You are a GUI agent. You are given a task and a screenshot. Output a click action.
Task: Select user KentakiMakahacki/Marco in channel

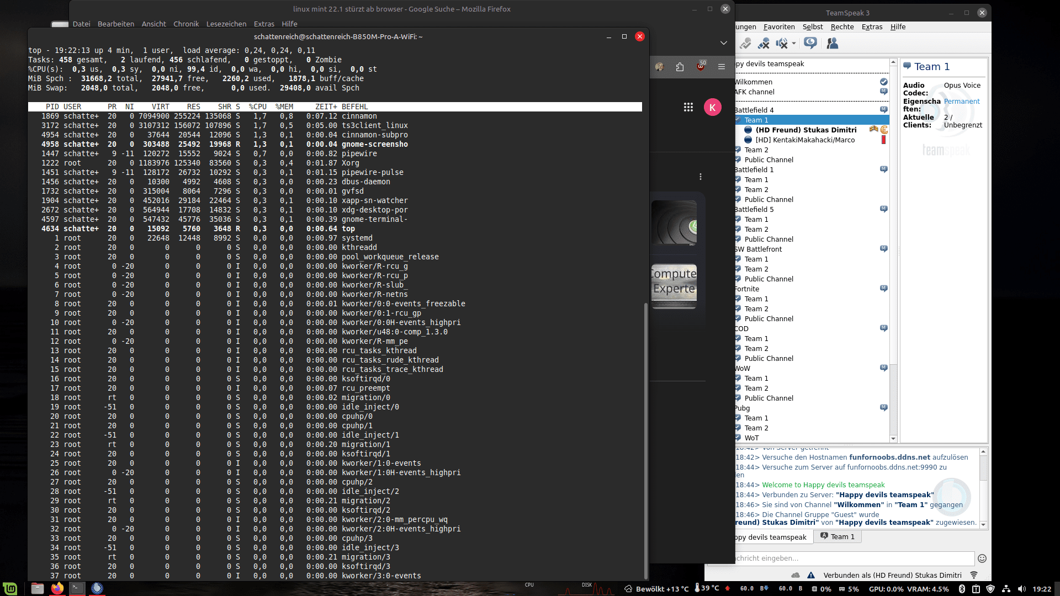805,140
